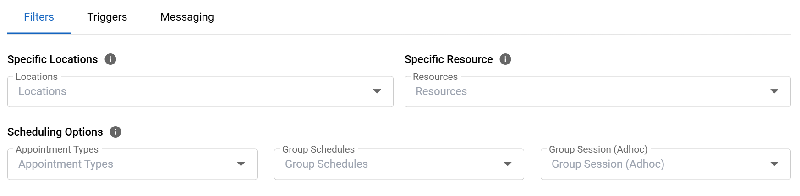This screenshot has width=800, height=196.
Task: Open the Appointment Types dropdown arrow
Action: tap(241, 164)
